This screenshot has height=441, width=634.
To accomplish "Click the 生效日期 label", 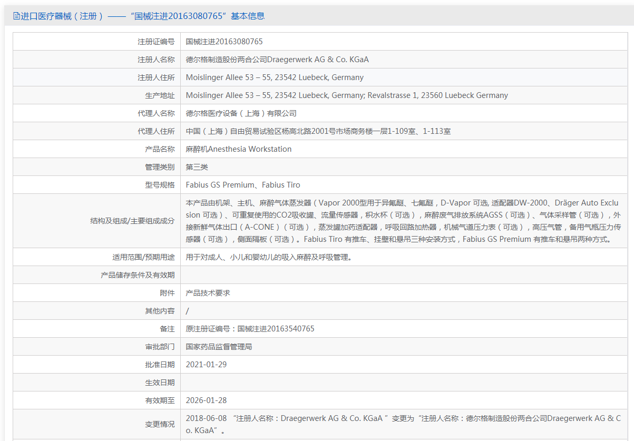I will point(160,383).
